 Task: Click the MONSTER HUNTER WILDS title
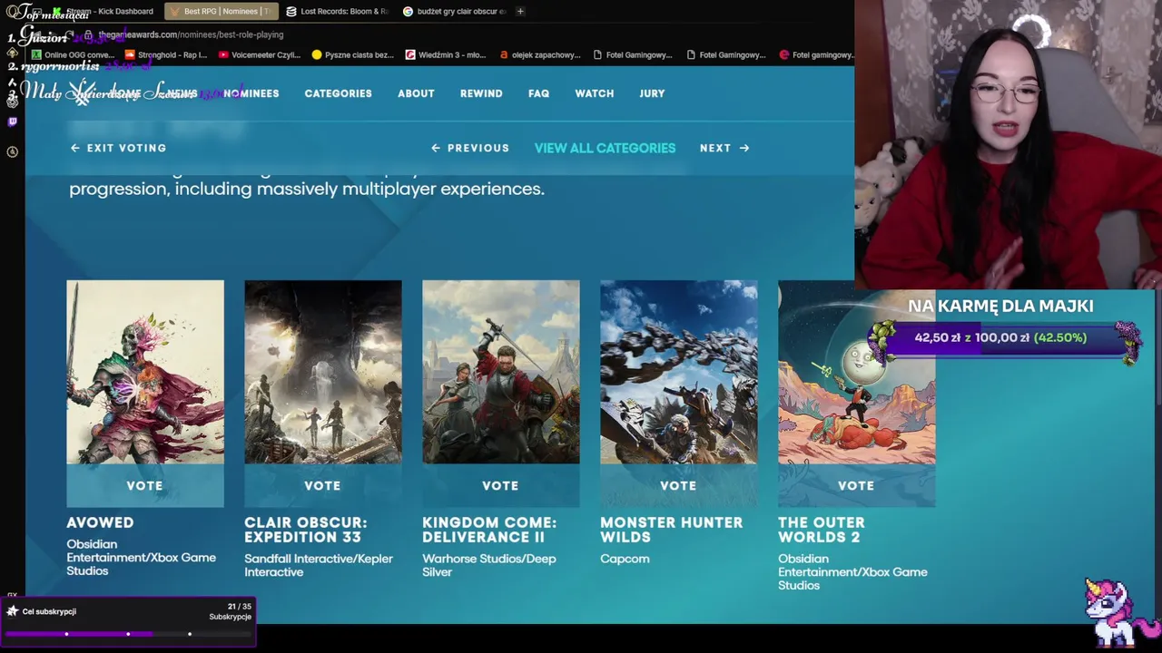(671, 530)
